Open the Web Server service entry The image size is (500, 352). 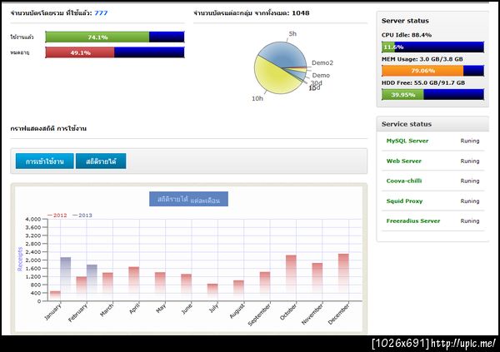[x=403, y=161]
